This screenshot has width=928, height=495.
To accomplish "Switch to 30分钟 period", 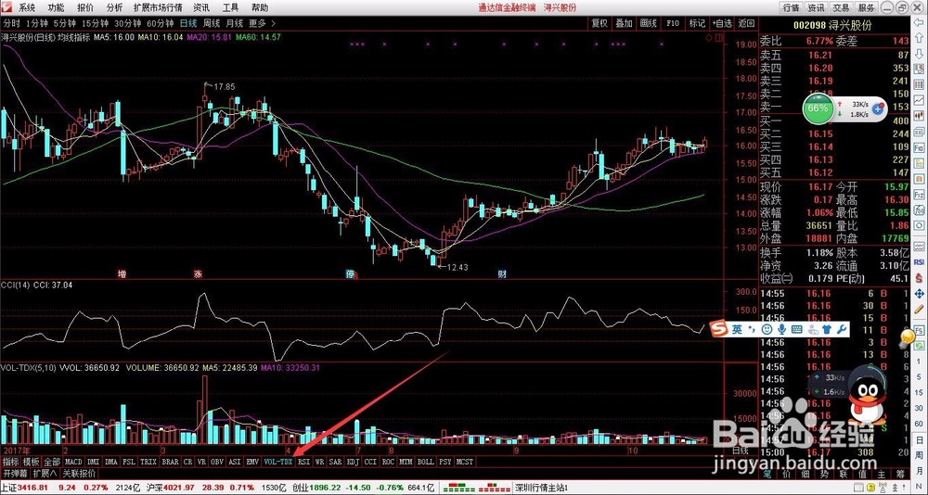I will [x=127, y=24].
